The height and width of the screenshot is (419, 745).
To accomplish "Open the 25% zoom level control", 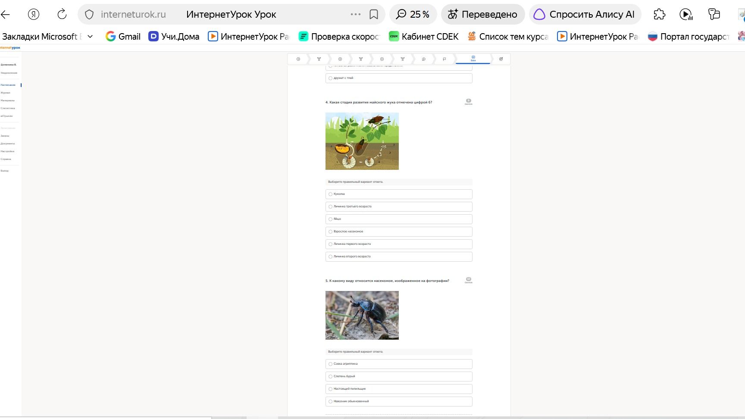I will [x=413, y=14].
